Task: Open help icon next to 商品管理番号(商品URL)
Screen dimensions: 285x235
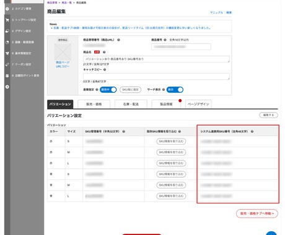Action: 118,40
